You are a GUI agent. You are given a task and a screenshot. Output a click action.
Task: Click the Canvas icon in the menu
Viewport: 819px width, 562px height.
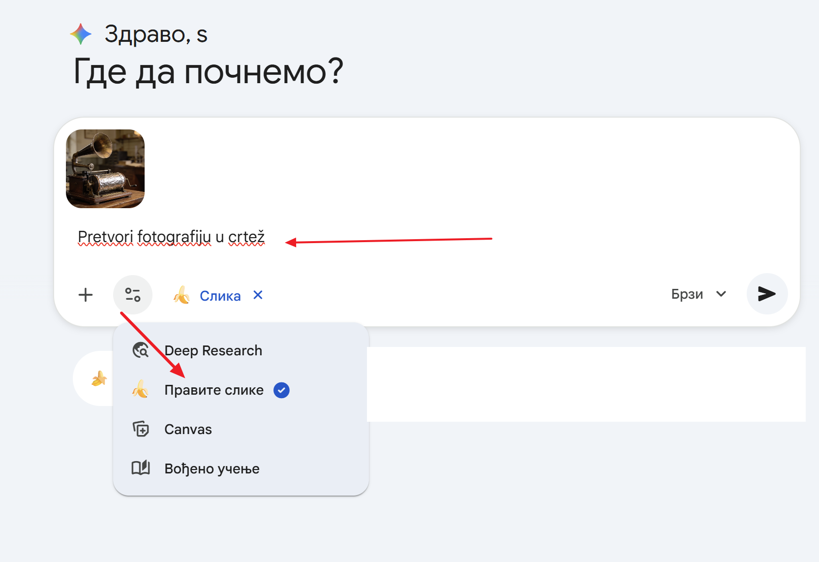click(x=141, y=429)
